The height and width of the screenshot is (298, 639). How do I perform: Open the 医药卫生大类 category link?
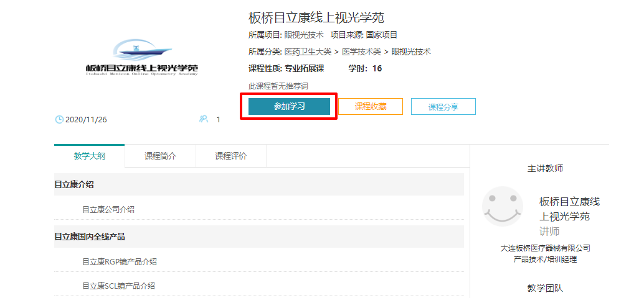tap(308, 52)
